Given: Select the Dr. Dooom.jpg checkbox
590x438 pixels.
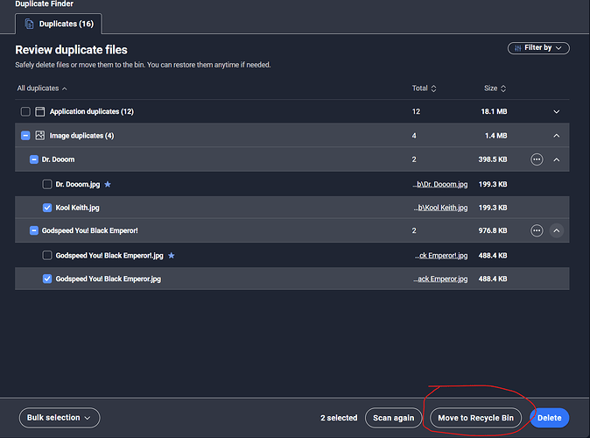Looking at the screenshot, I should click(47, 184).
